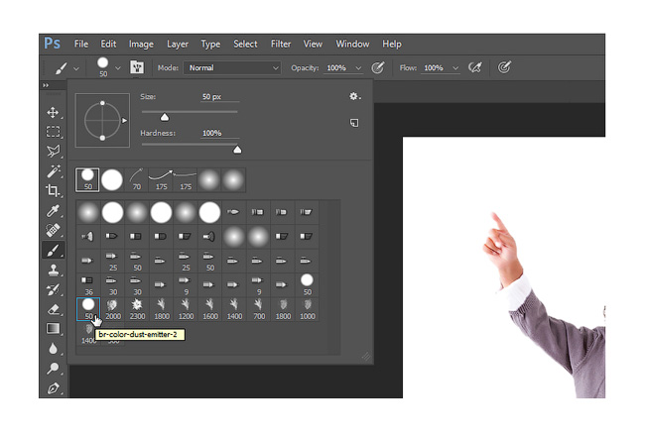Open the Window menu
The image size is (645, 434).
352,44
